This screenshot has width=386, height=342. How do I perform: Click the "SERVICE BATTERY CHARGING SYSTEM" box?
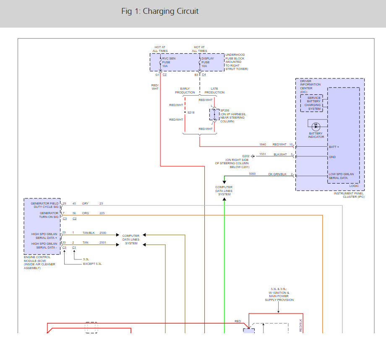coord(312,103)
